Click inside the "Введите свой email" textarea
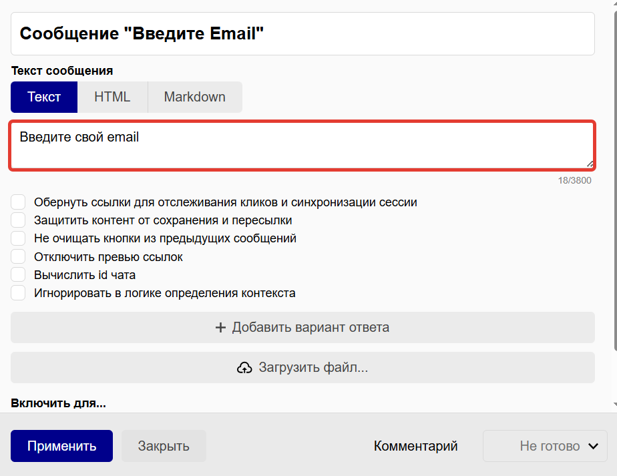 click(x=302, y=144)
